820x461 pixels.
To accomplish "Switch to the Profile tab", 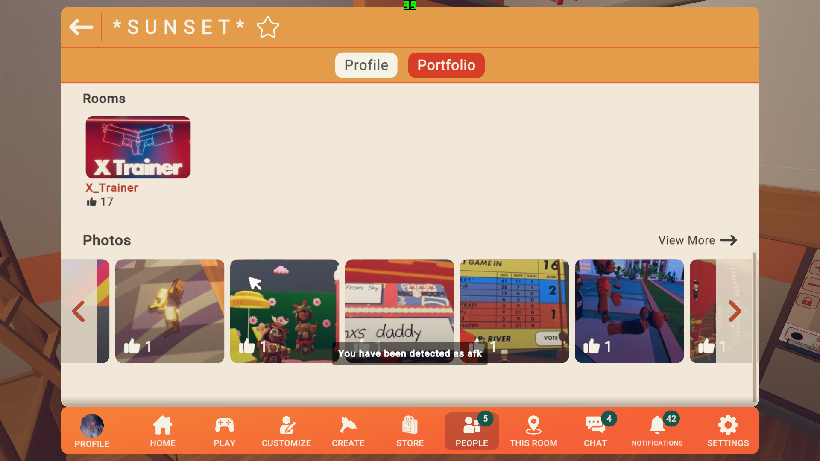I will coord(366,65).
